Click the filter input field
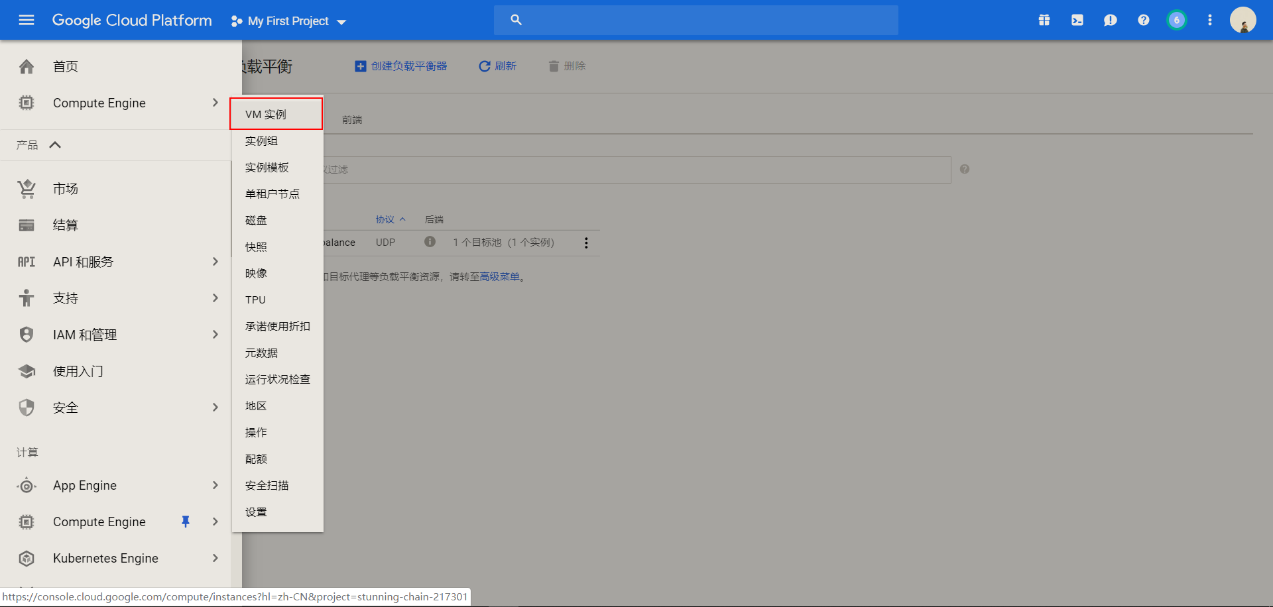This screenshot has width=1273, height=607. point(636,170)
